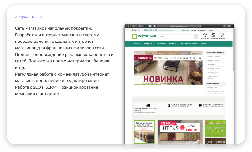The height and width of the screenshot is (152, 252).
Task: Open the plinth selection banner
Action: (x=144, y=132)
